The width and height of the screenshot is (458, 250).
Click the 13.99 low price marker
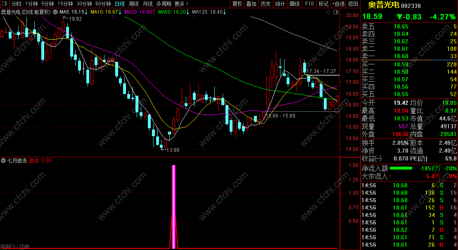pyautogui.click(x=173, y=150)
